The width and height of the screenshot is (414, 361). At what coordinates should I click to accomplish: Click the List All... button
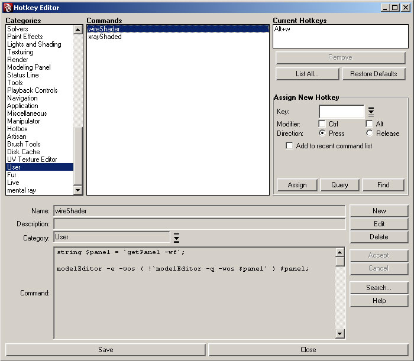click(307, 74)
